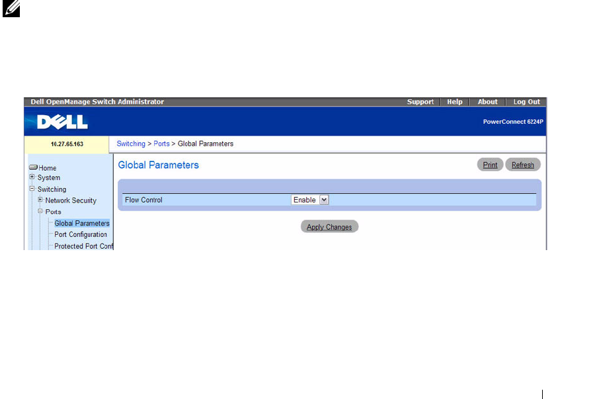Screen dimensions: 595x399
Task: Select the Ports tree item
Action: 53,212
